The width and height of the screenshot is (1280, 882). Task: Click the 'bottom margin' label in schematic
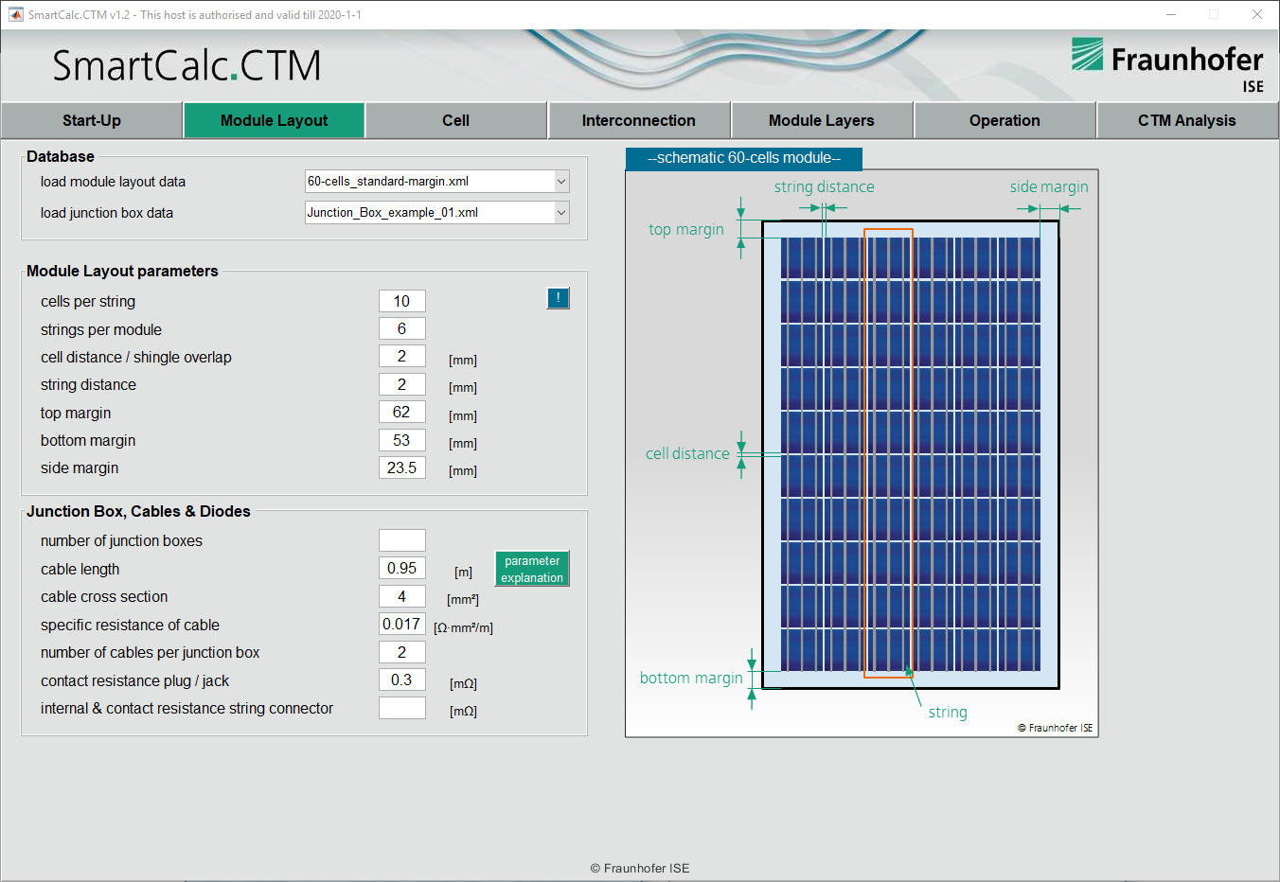click(691, 678)
